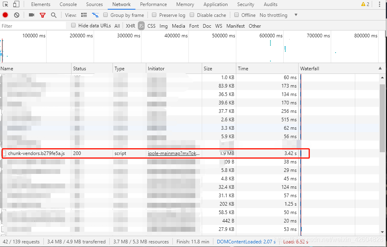The image size is (387, 247).
Task: Check the Disable cache option
Action: (x=192, y=15)
